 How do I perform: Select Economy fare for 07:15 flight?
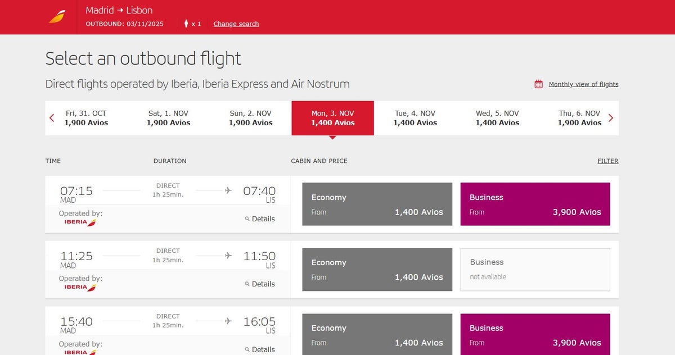coord(377,204)
